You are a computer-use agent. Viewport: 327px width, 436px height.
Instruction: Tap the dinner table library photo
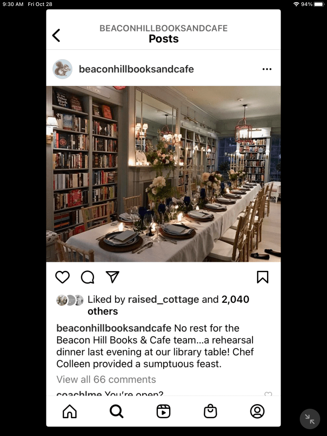163,174
